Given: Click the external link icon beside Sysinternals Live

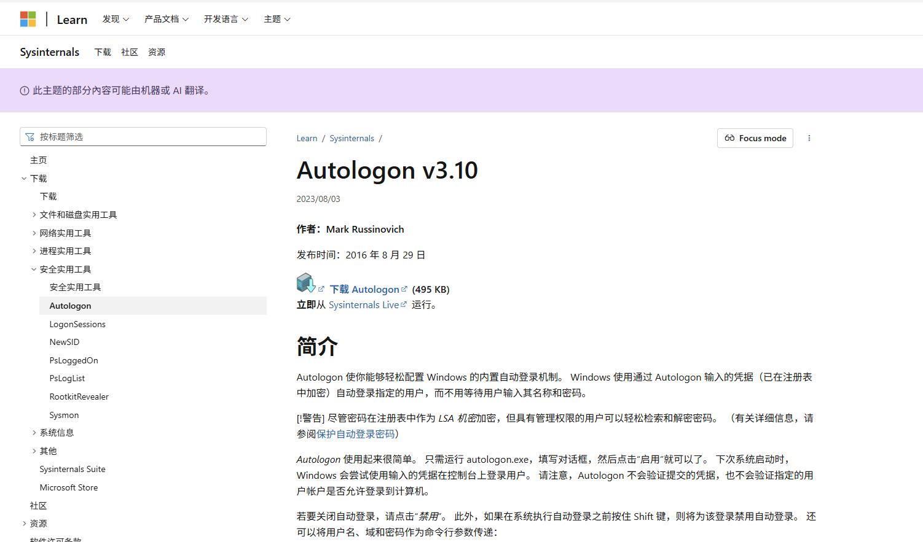Looking at the screenshot, I should pyautogui.click(x=404, y=303).
